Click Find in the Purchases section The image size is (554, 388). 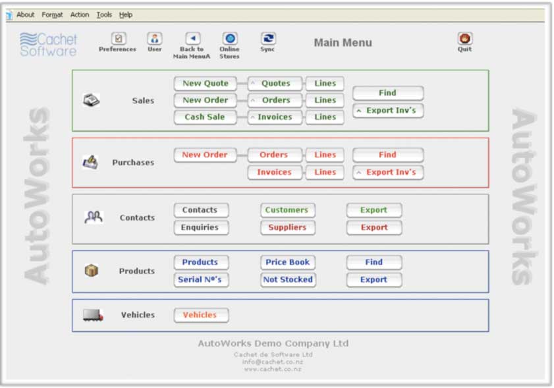tap(388, 155)
